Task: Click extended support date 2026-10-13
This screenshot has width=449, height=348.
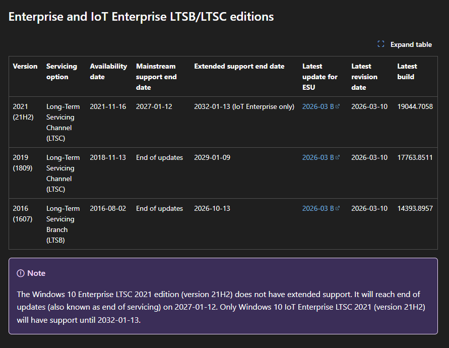Action: (x=212, y=209)
